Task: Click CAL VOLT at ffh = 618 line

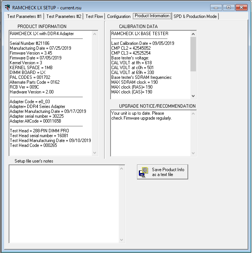Action: click(x=131, y=63)
